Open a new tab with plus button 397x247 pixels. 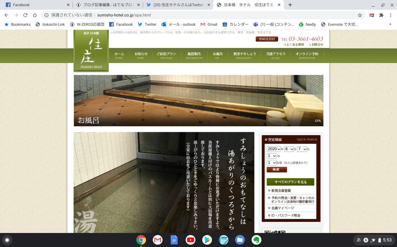[x=290, y=5]
